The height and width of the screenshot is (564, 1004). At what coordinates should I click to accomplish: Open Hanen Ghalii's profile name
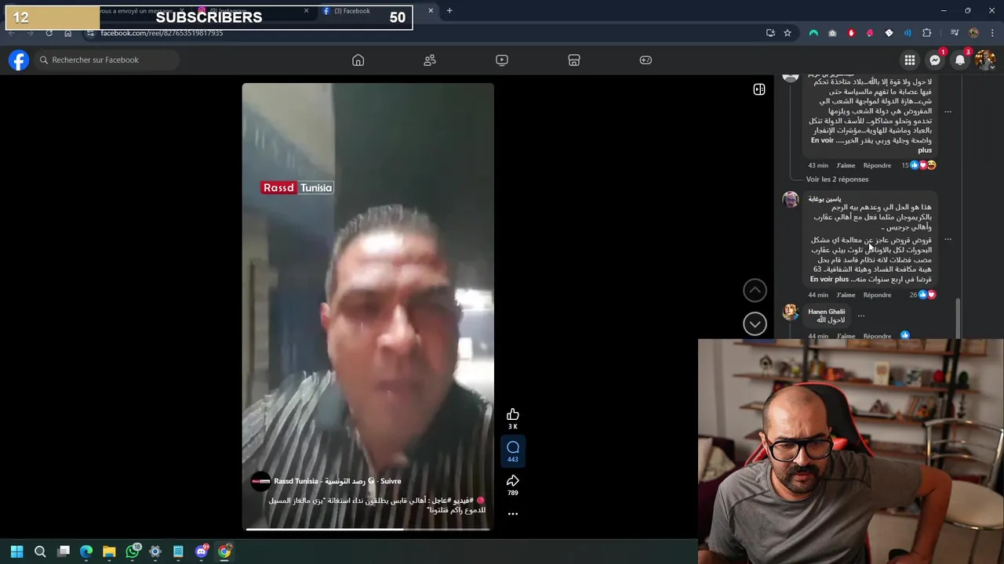(826, 312)
